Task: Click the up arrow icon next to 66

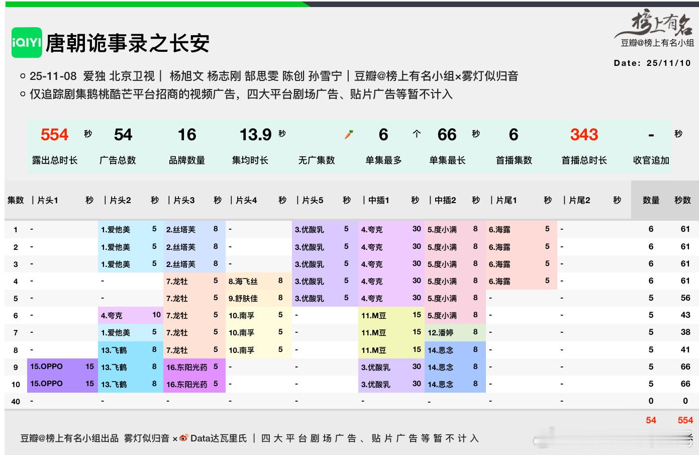Action: [417, 134]
